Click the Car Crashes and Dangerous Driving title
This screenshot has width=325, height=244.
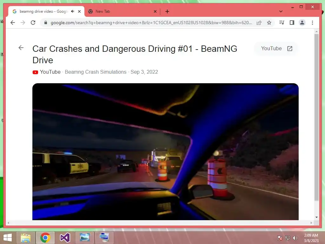(x=135, y=54)
